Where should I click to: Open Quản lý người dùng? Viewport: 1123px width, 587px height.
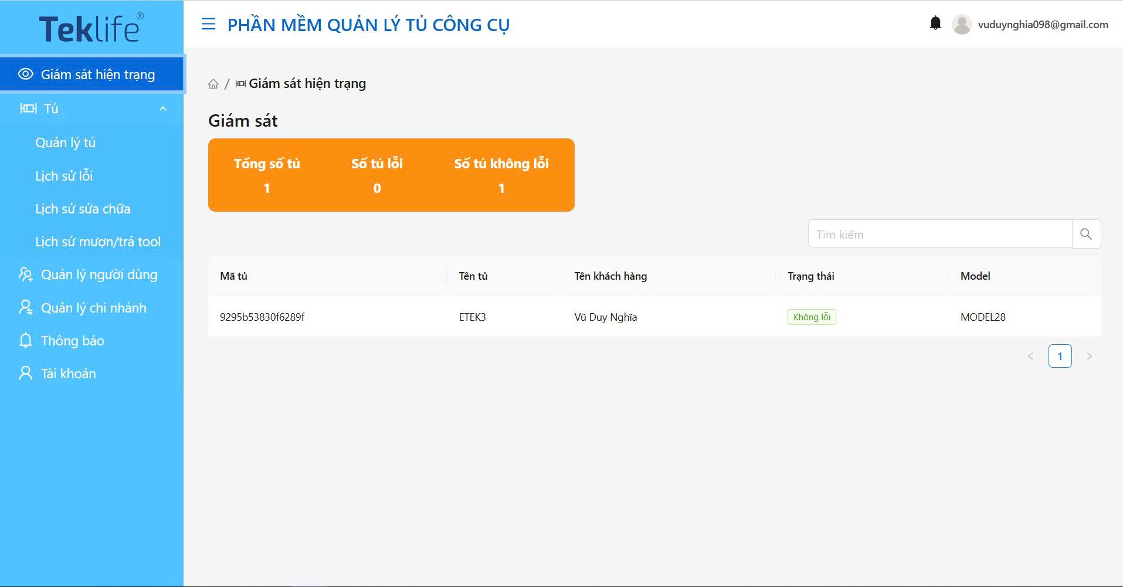point(99,274)
